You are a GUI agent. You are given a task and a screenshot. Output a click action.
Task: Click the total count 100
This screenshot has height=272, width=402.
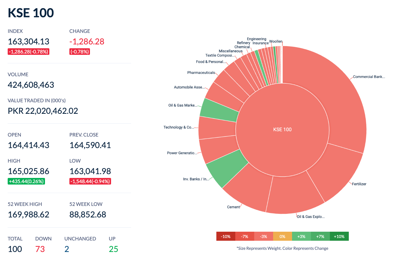pyautogui.click(x=15, y=249)
